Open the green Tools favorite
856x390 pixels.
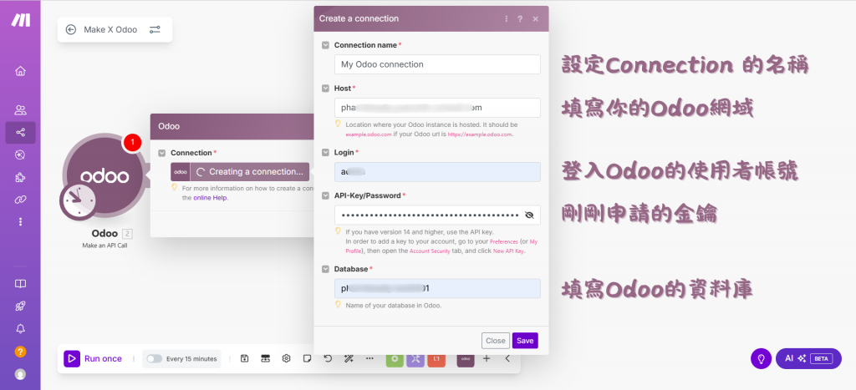pyautogui.click(x=395, y=359)
